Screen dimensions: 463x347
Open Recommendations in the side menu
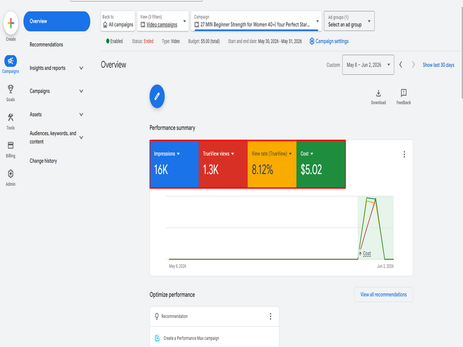[47, 45]
